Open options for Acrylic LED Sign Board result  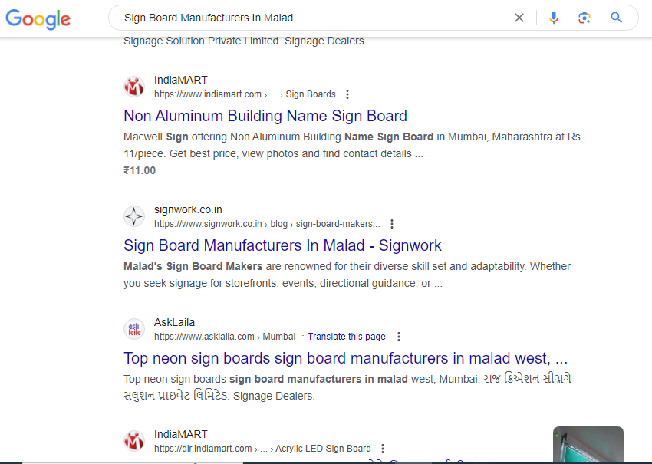[x=383, y=449]
